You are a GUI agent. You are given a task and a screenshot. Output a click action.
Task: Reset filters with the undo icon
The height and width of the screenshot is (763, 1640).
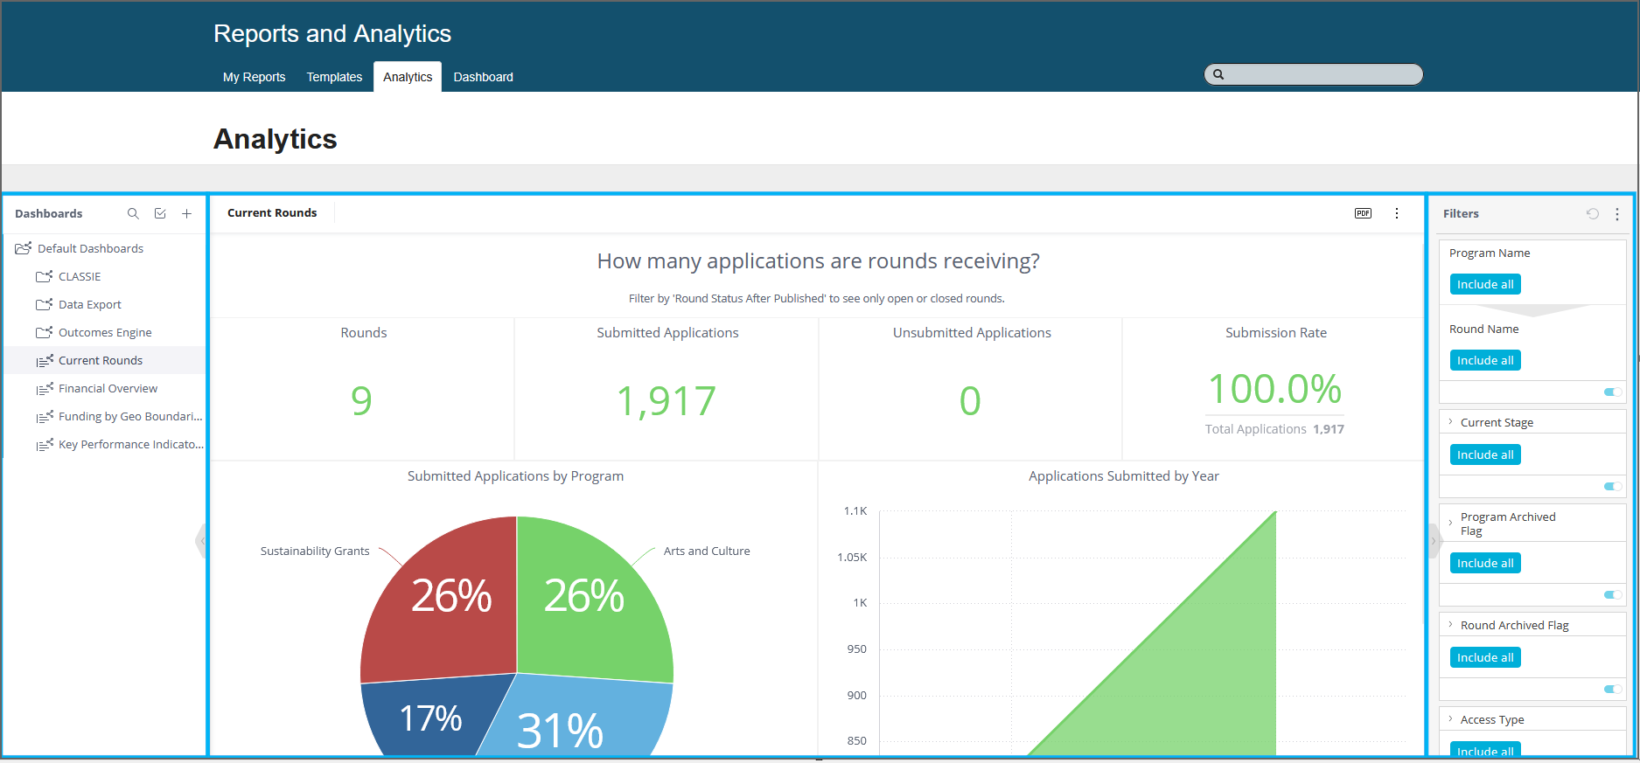pos(1593,213)
